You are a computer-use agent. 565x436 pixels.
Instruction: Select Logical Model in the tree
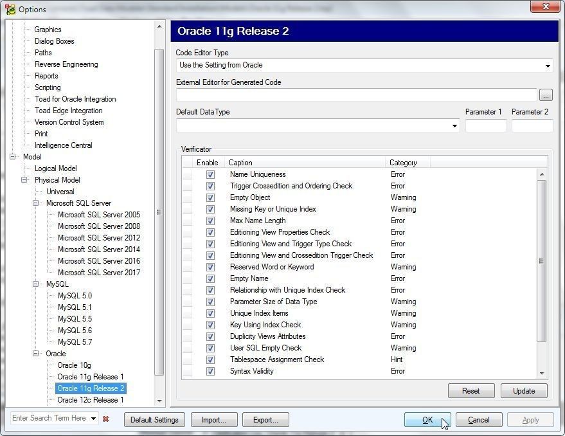click(55, 168)
